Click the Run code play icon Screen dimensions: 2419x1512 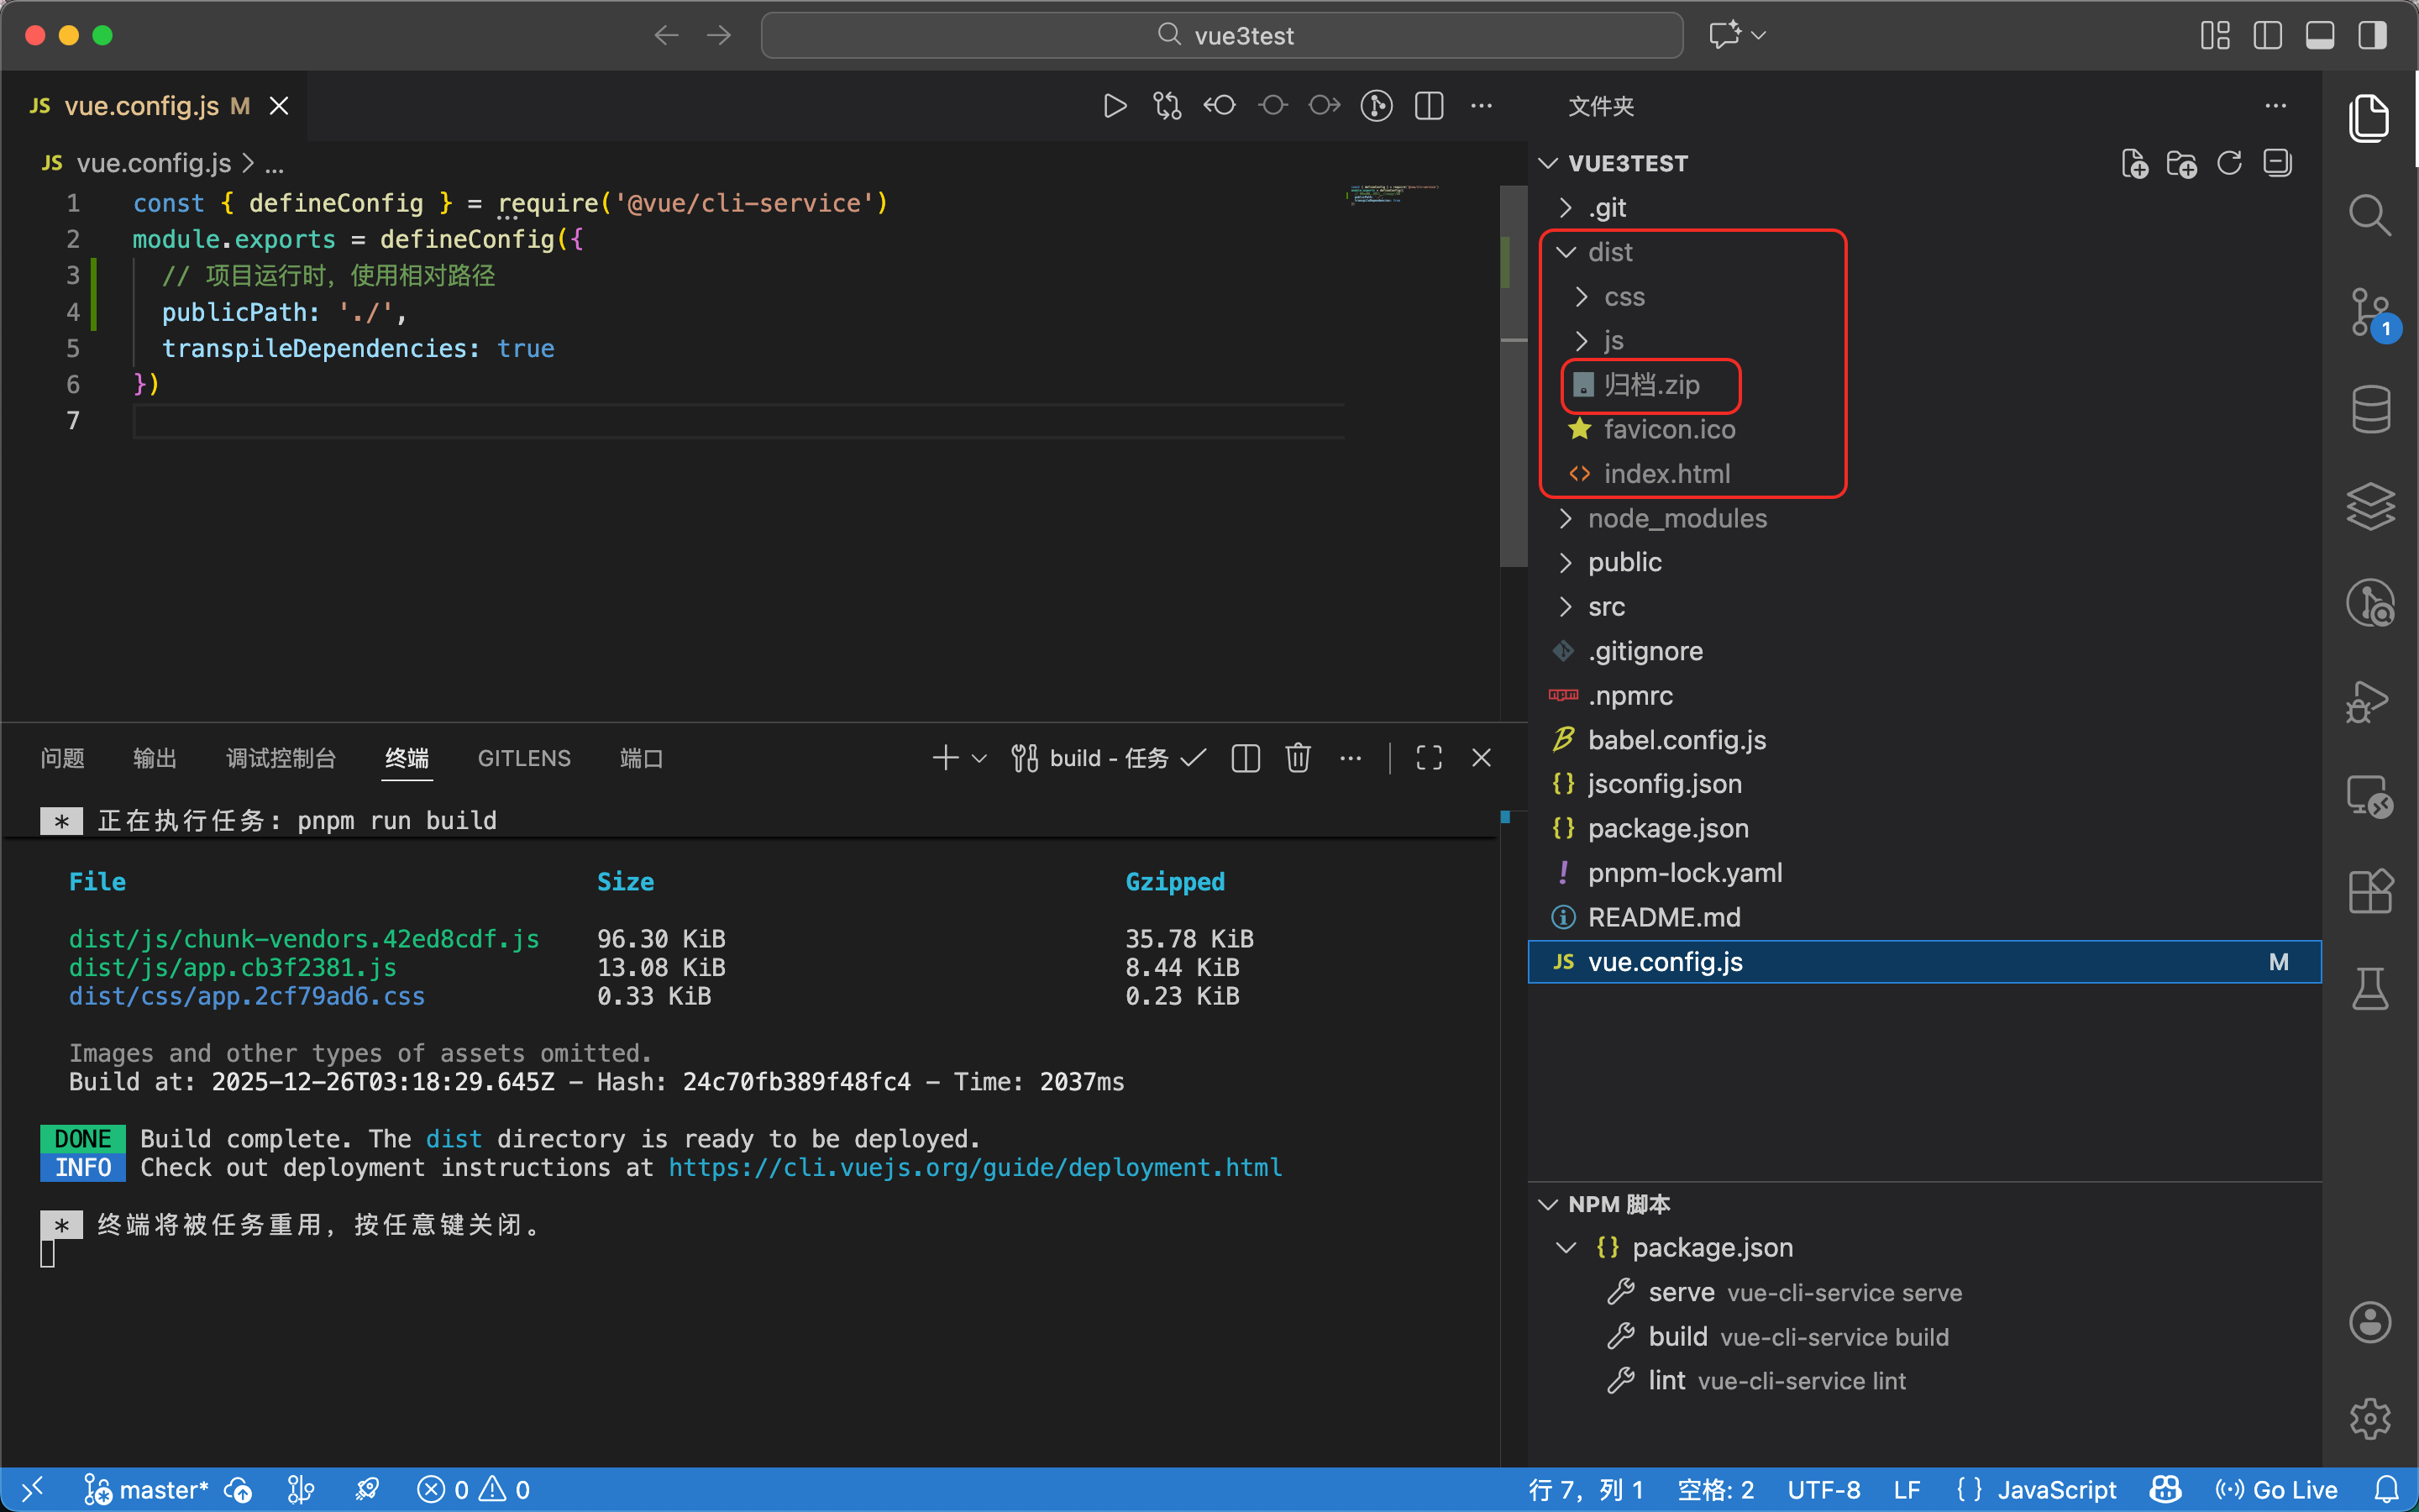1115,106
